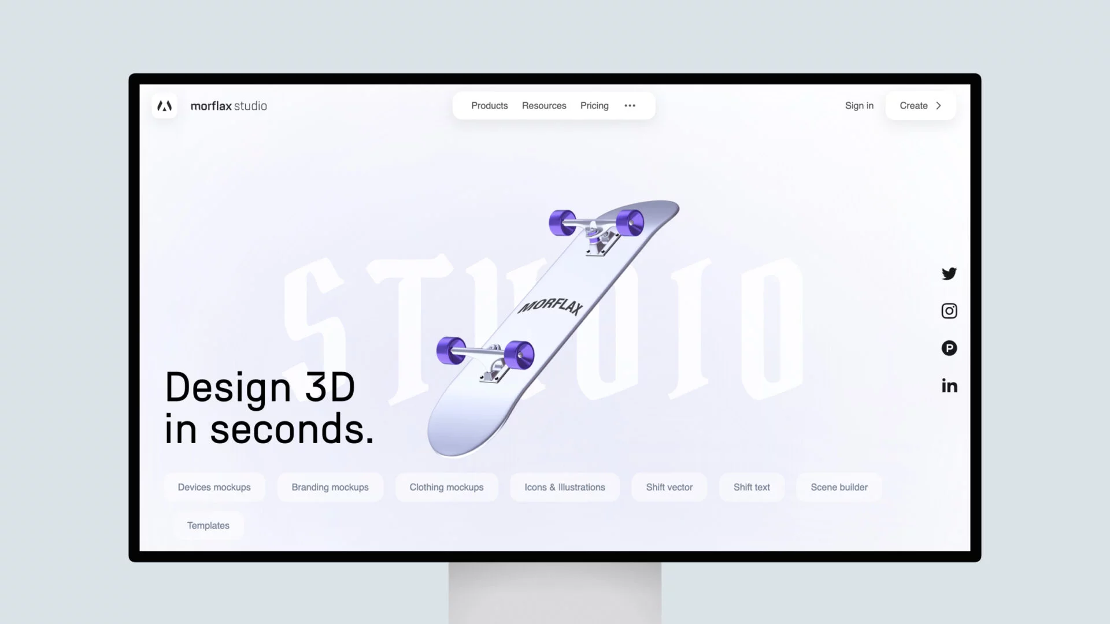Image resolution: width=1110 pixels, height=624 pixels.
Task: Click the Instagram social icon
Action: click(x=949, y=311)
